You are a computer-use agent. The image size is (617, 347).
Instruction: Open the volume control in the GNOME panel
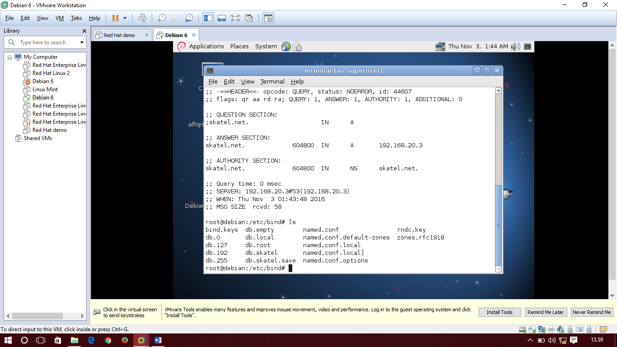(515, 46)
